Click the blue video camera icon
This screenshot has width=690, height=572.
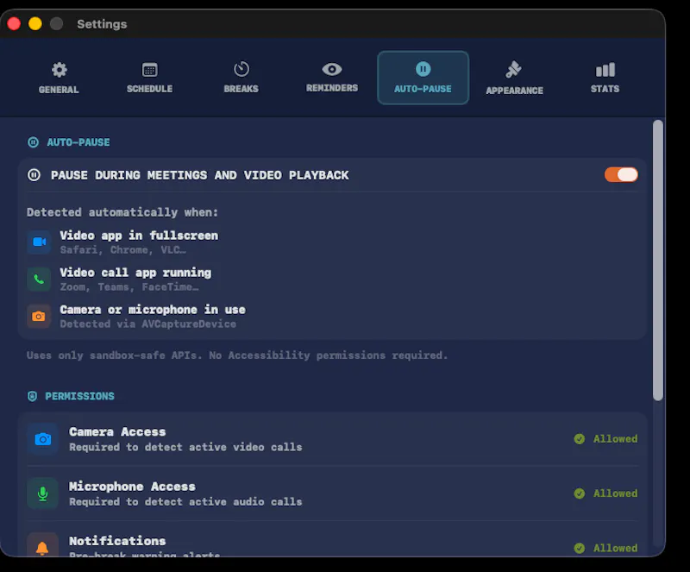pyautogui.click(x=39, y=242)
